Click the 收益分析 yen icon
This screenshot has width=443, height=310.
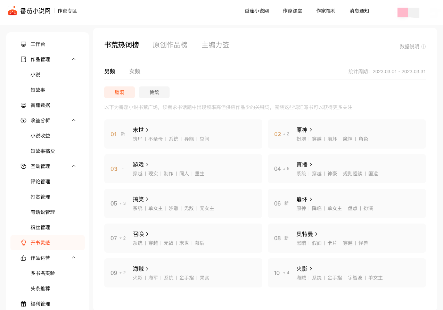point(24,120)
